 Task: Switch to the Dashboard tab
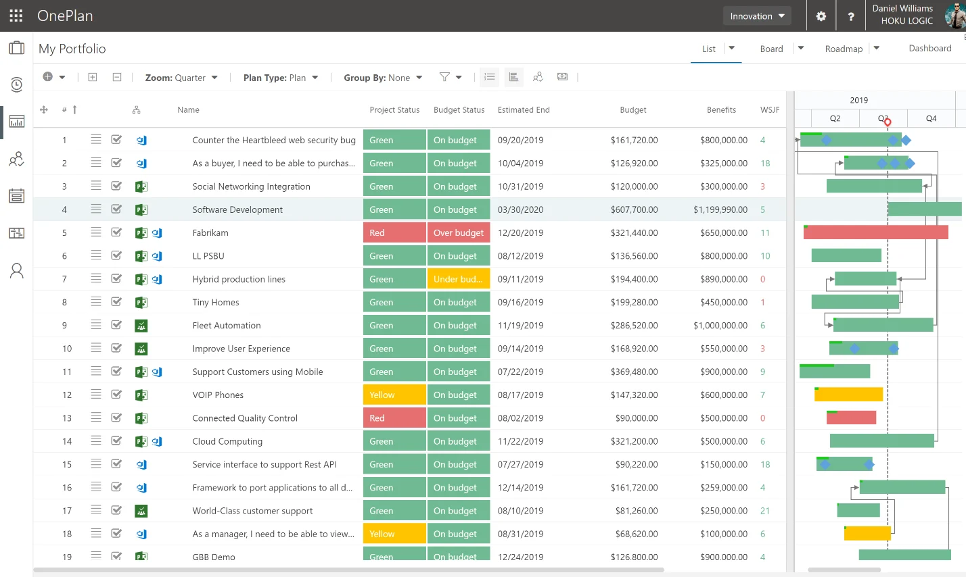point(929,48)
